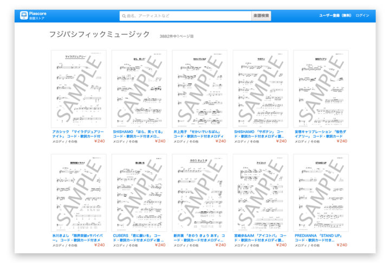
Task: Open ユーザー登録（無料） registration link
Action: click(x=335, y=15)
